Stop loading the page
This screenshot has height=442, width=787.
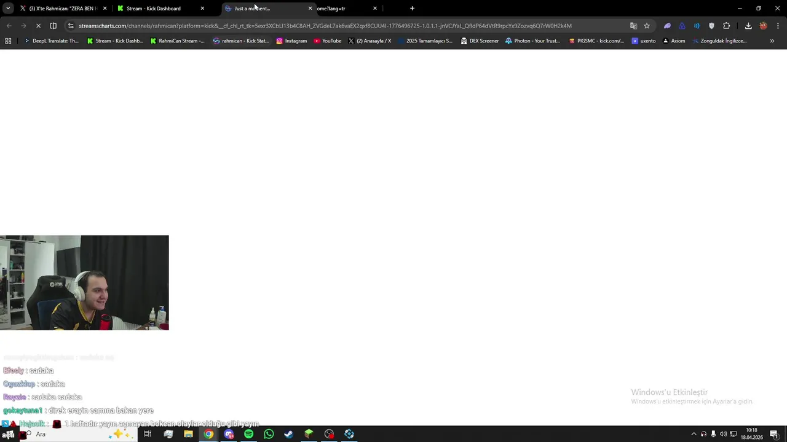[x=38, y=26]
